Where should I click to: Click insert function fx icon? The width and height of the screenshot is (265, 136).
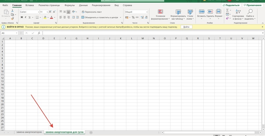(x=39, y=33)
